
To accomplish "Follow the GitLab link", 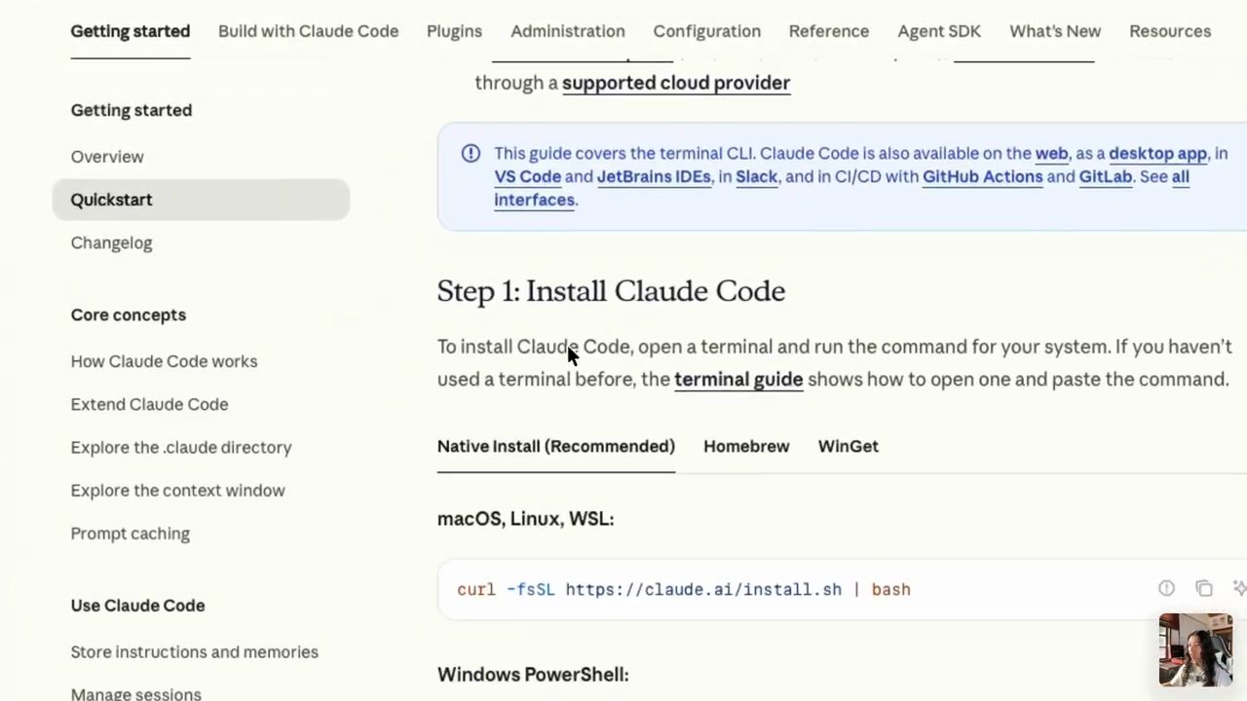I will 1106,176.
